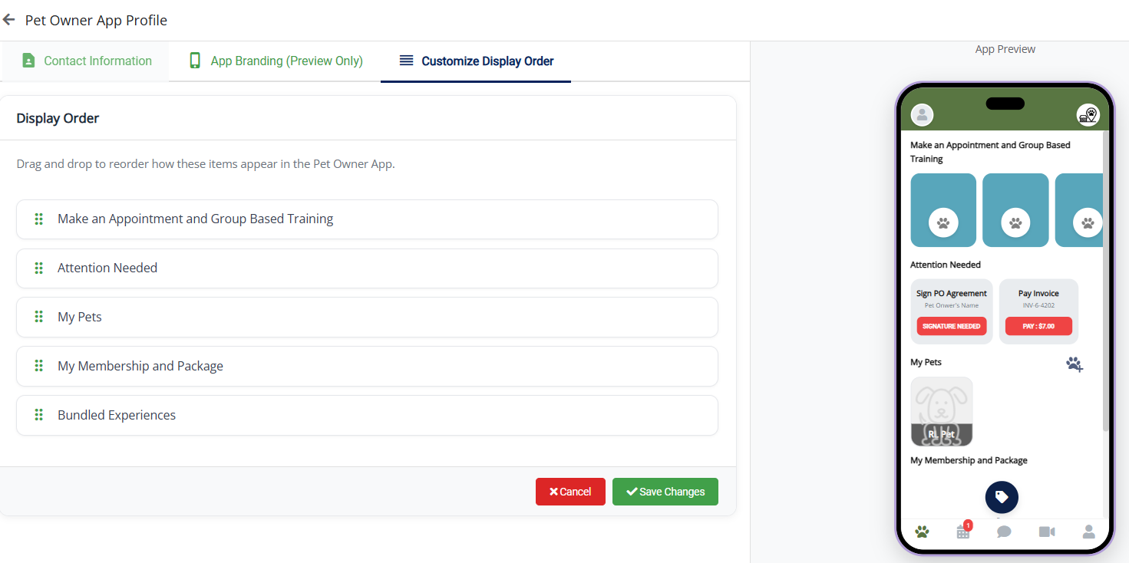
Task: Tap the video camera icon in bottom nav
Action: pos(1047,532)
